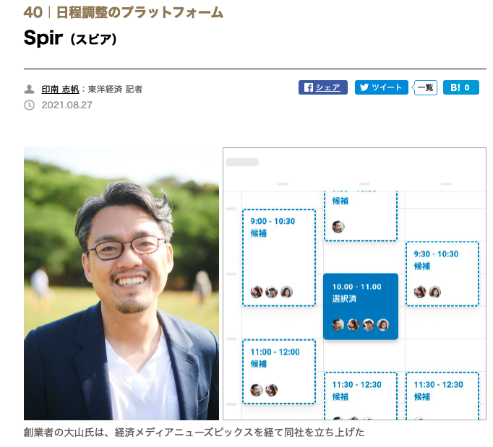Click the Twitter tweet button

(381, 87)
